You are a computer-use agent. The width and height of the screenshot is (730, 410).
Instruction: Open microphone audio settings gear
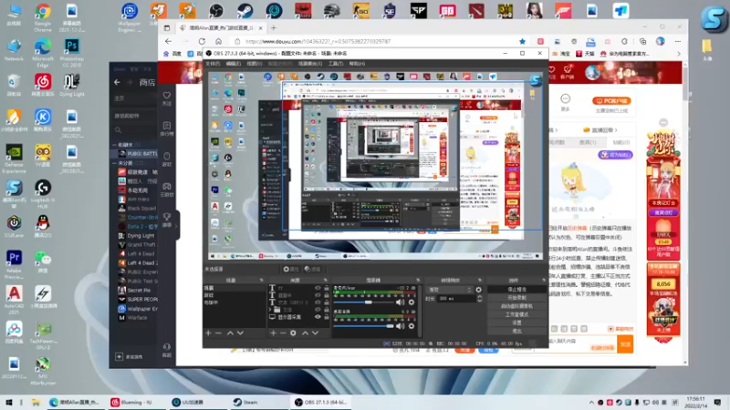pyautogui.click(x=412, y=302)
